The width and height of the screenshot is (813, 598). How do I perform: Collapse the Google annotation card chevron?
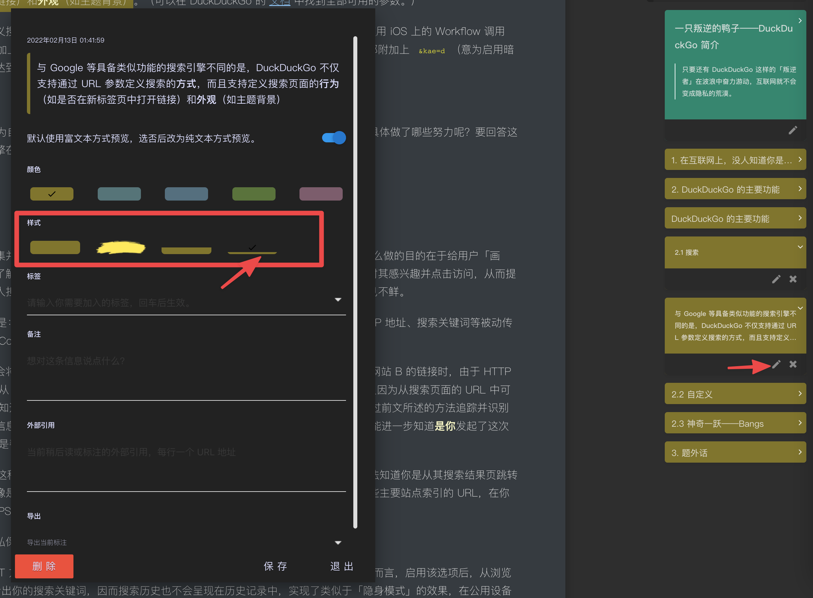(x=800, y=308)
